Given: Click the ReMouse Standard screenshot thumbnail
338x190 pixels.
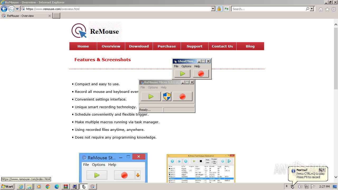Looking at the screenshot, I should pos(113,168).
